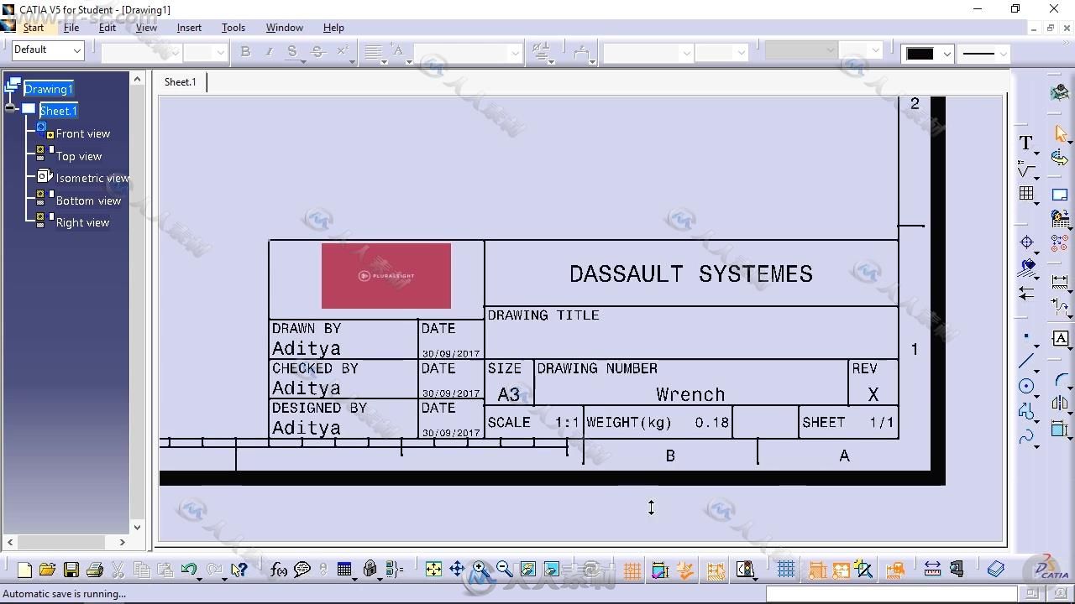1075x604 pixels.
Task: Select the Arrow tool icon
Action: (1026, 294)
